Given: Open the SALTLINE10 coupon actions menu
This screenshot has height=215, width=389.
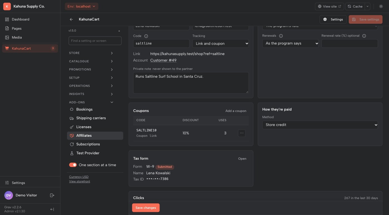Looking at the screenshot, I should pos(242,133).
